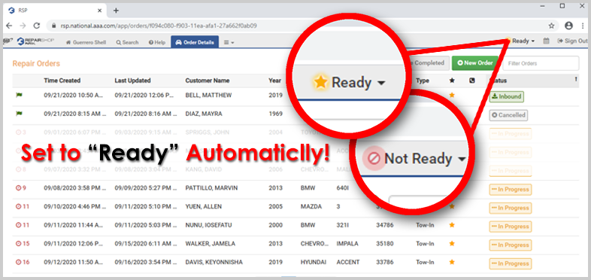Select customer PATTILLO, MARVIN
Image resolution: width=591 pixels, height=280 pixels.
click(211, 188)
